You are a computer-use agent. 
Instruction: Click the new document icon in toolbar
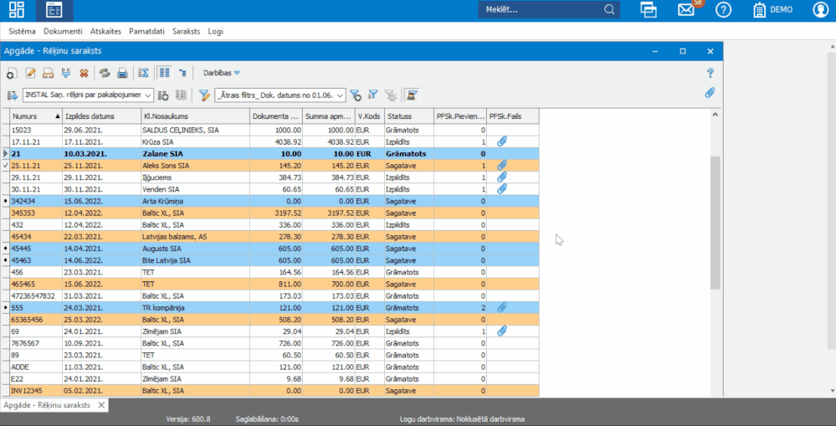(x=13, y=74)
